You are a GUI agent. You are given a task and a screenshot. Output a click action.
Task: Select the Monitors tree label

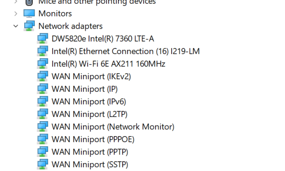[x=55, y=14]
